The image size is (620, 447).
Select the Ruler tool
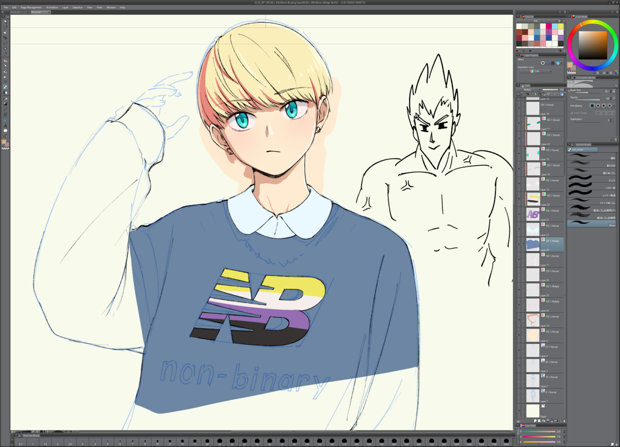coord(5,120)
